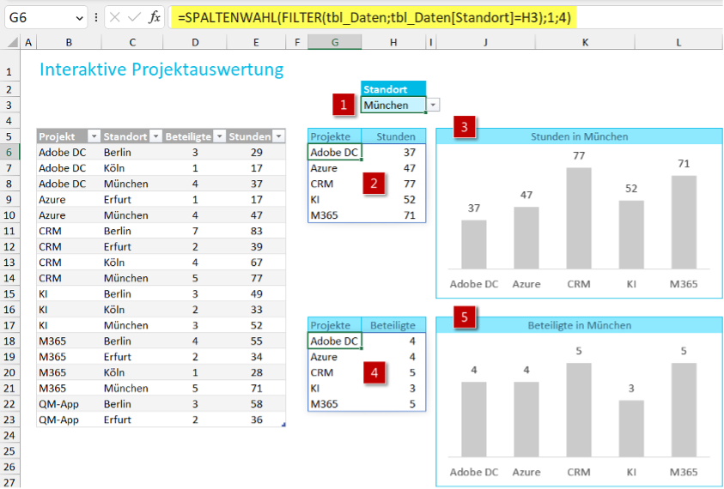Open the Beteiligte column filter dropdown
Viewport: 724px width, 489px height.
click(x=217, y=136)
